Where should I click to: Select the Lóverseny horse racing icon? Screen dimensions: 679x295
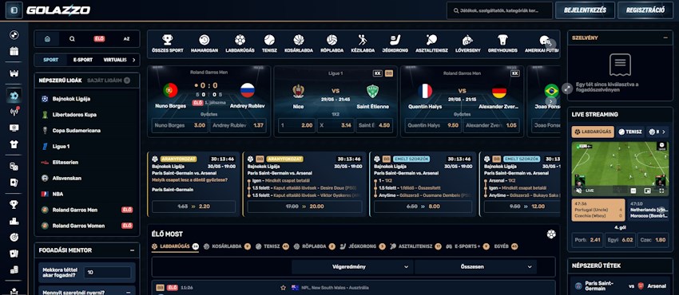467,40
